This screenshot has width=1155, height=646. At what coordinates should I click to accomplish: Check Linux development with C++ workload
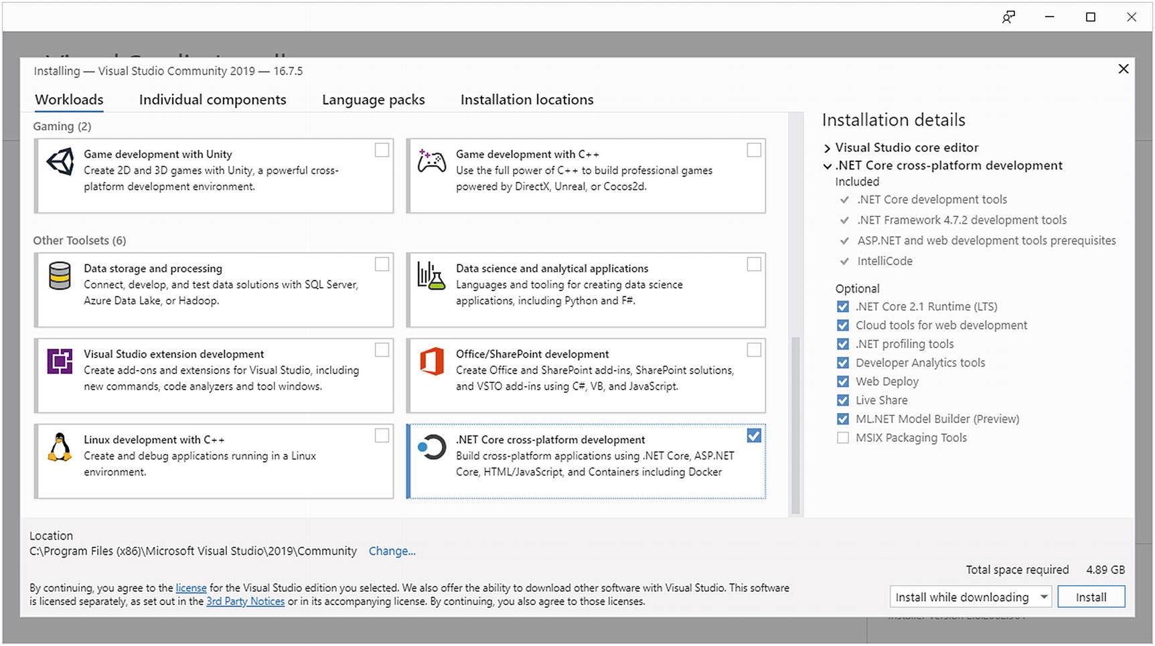pyautogui.click(x=382, y=436)
